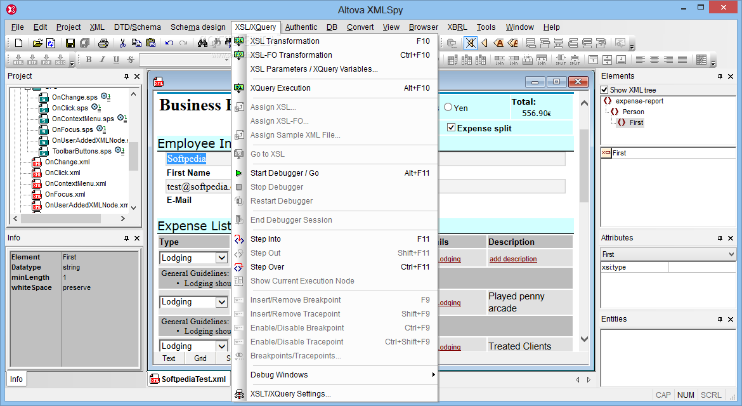The image size is (742, 406).
Task: Toggle Italic formatting button
Action: [x=102, y=59]
